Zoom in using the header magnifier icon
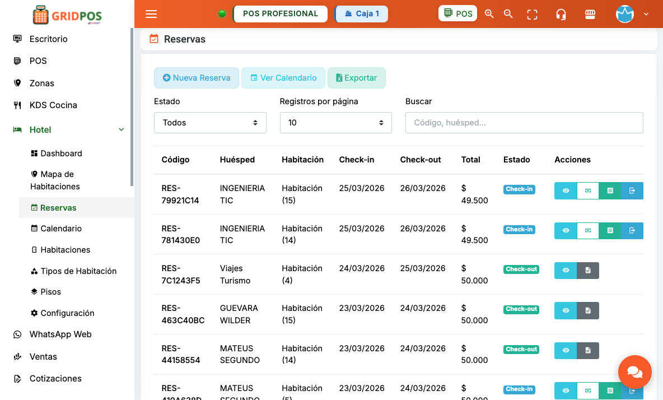 489,14
